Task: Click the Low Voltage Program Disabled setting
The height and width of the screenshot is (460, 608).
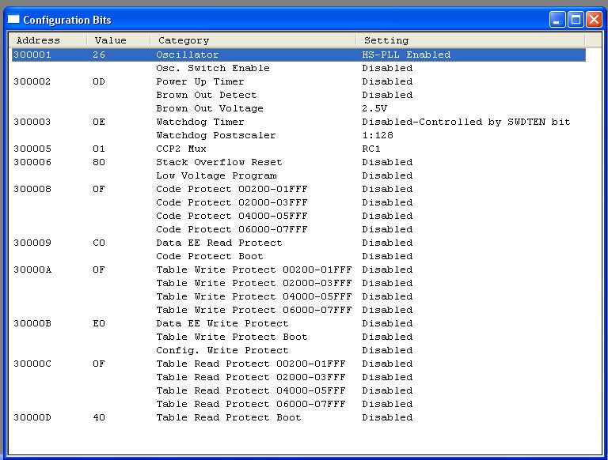Action: (x=387, y=175)
